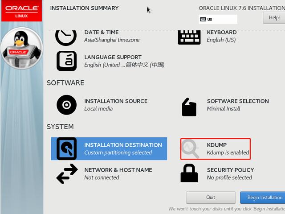Viewport: 285px width, 214px height.
Task: Click the Oracle penguin mascot image
Action: click(22, 48)
